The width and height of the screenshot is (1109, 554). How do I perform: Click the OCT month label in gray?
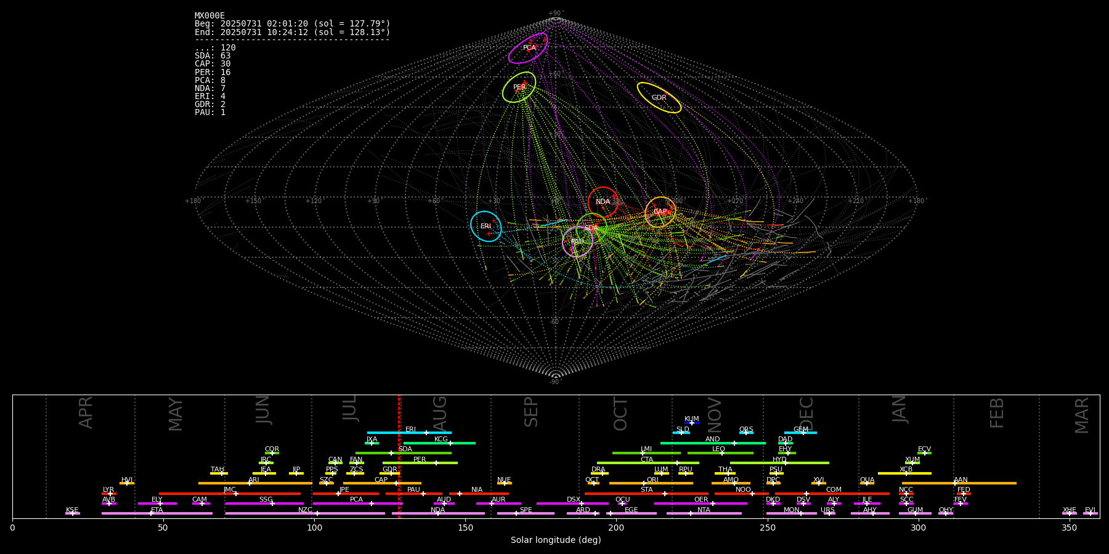[x=620, y=414]
